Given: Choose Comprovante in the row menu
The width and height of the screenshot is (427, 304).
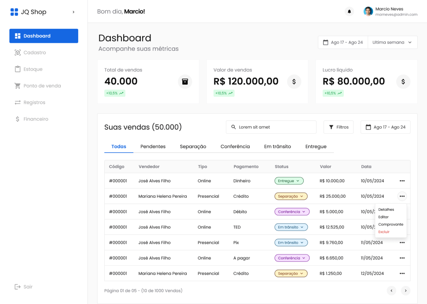Looking at the screenshot, I should tap(391, 224).
